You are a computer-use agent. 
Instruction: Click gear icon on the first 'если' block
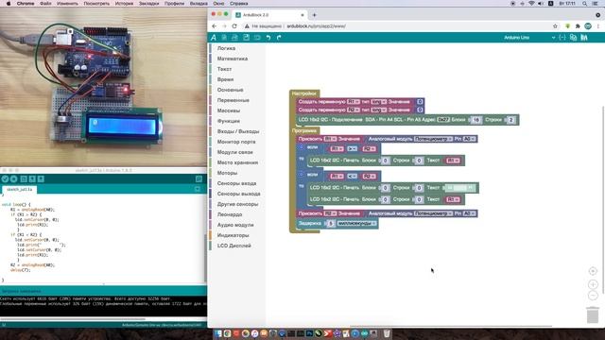tap(302, 147)
